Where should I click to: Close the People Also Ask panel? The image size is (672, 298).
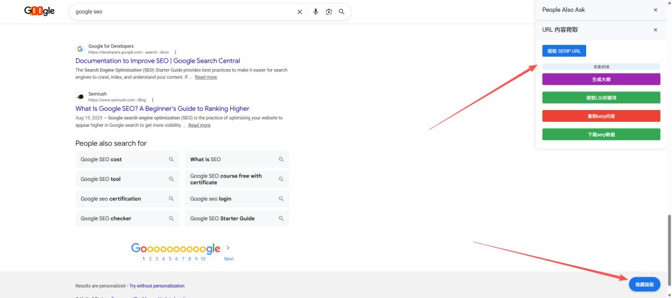[655, 10]
